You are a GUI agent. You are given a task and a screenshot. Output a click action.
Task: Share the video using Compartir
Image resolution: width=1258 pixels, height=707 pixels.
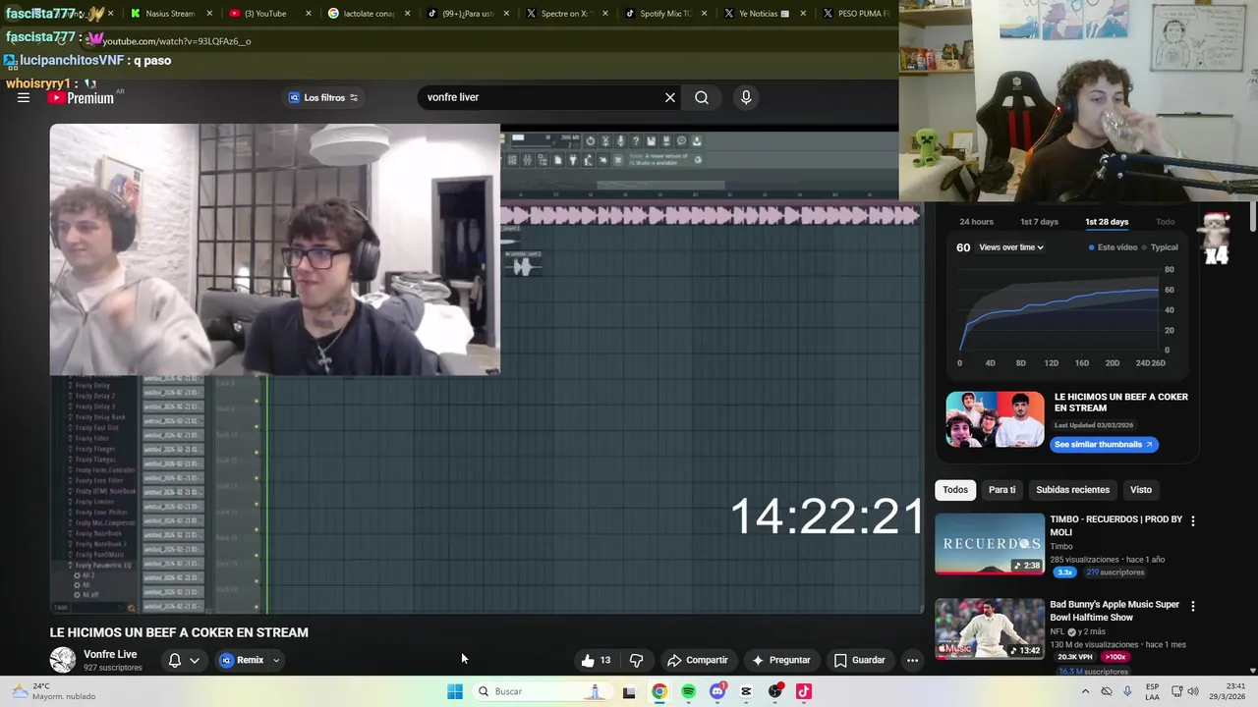[x=698, y=660]
